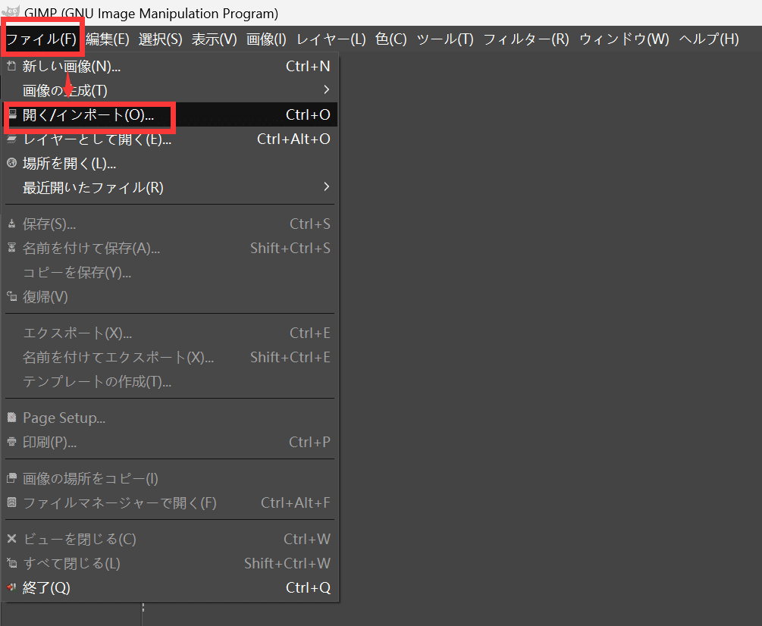Choose エクスポート(X)... menu entry
This screenshot has height=626, width=762.
point(170,333)
